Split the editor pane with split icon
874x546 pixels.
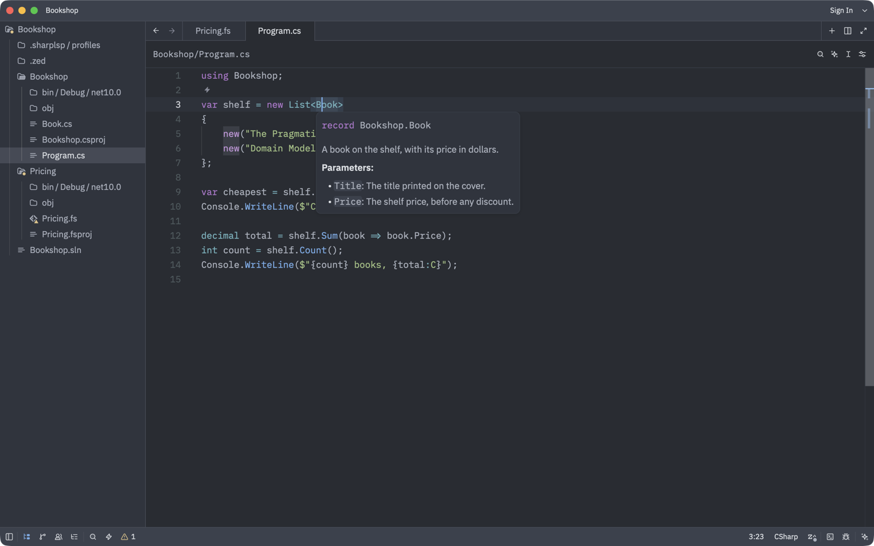[848, 31]
